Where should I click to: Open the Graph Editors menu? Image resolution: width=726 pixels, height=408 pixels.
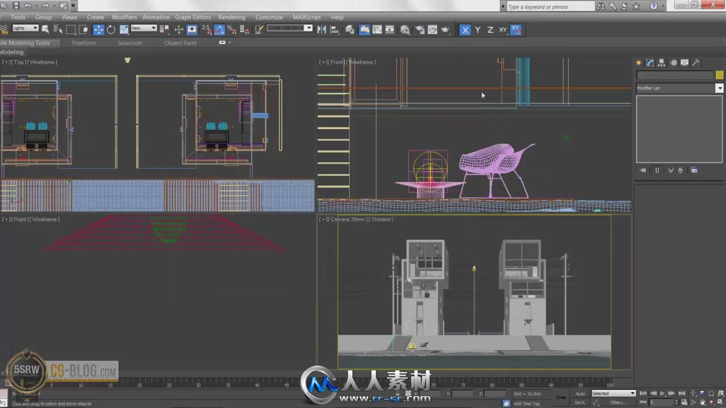tap(193, 17)
